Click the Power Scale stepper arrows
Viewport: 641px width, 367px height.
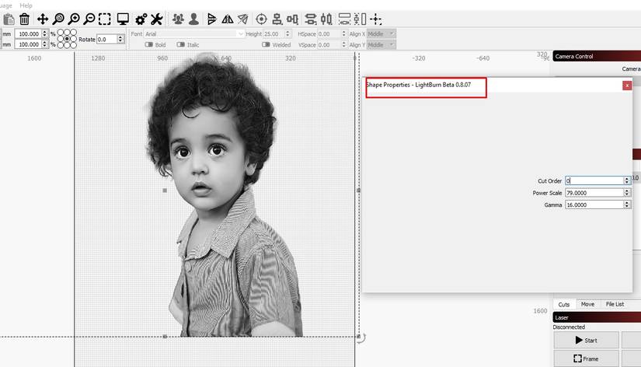[627, 193]
